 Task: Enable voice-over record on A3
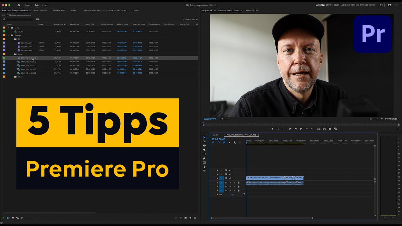(x=239, y=191)
